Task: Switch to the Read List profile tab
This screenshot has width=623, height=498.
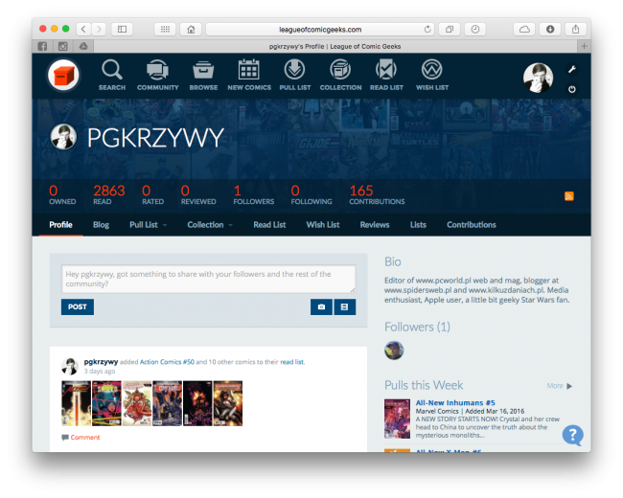Action: pos(269,225)
